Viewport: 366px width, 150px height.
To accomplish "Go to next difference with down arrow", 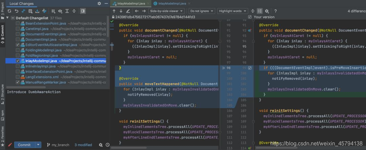I will tap(121, 11).
